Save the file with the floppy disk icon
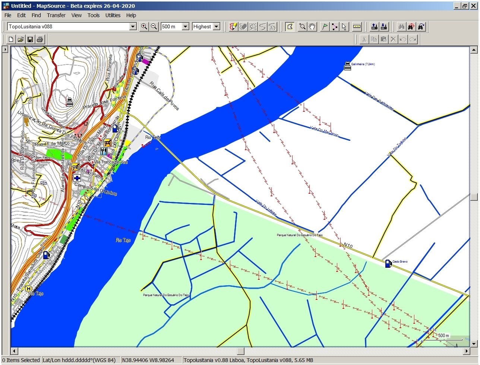Image resolution: width=480 pixels, height=365 pixels. pyautogui.click(x=31, y=39)
